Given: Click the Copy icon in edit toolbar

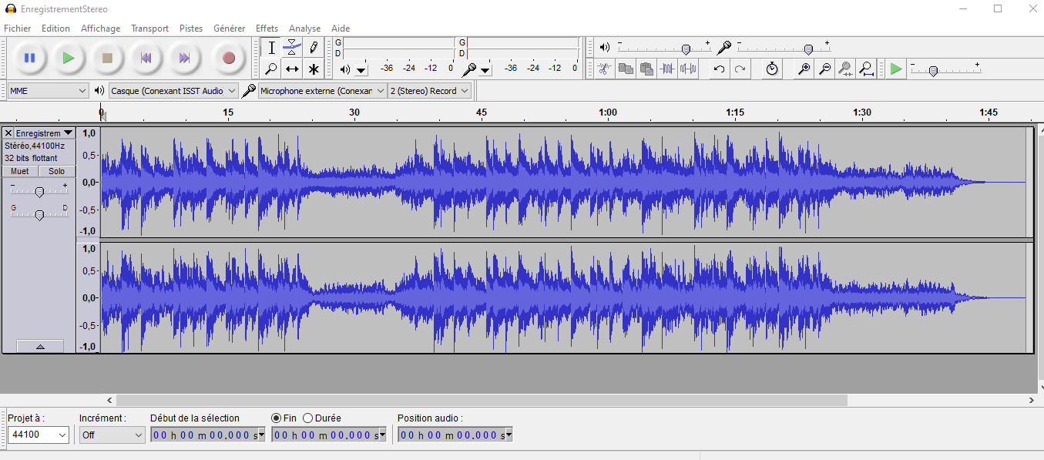Looking at the screenshot, I should click(626, 69).
